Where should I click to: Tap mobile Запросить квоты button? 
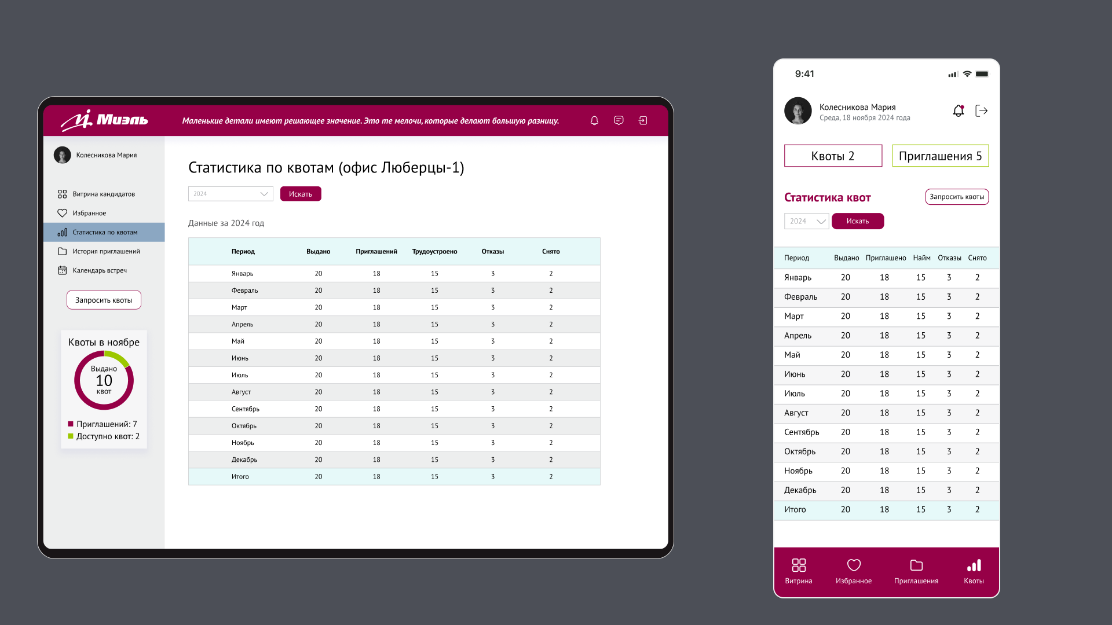point(957,197)
